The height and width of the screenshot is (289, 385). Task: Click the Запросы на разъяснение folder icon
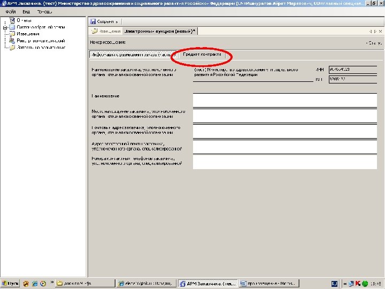[x=12, y=48]
